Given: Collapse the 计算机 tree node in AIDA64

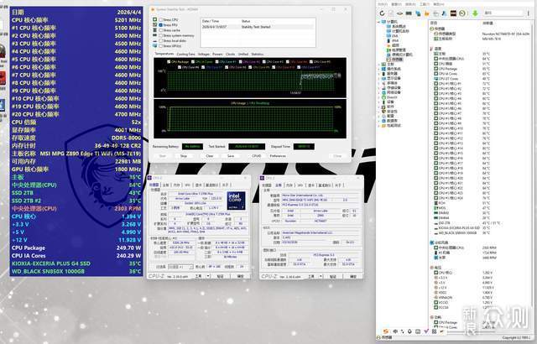Looking at the screenshot, I should [379, 22].
